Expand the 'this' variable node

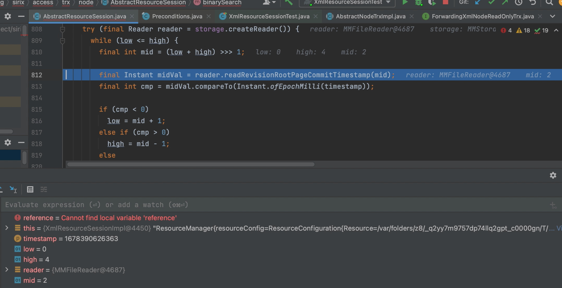tap(7, 228)
